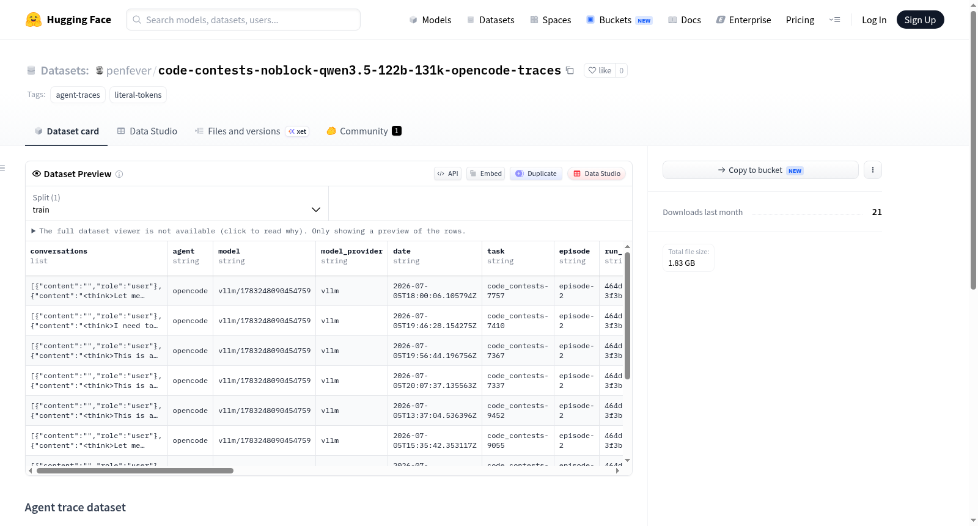Click the red Data Studio button
This screenshot has height=526, width=978.
point(597,174)
